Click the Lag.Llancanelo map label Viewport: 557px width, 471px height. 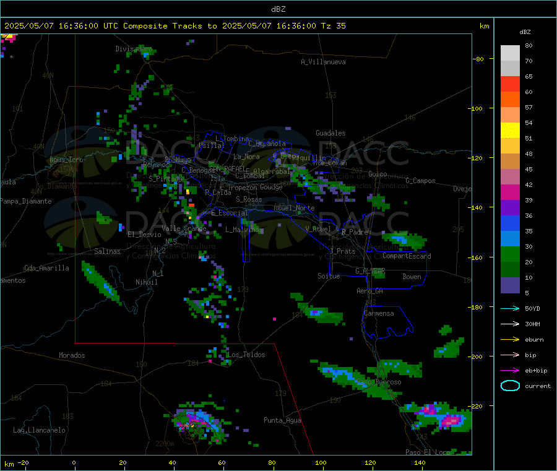click(x=39, y=430)
